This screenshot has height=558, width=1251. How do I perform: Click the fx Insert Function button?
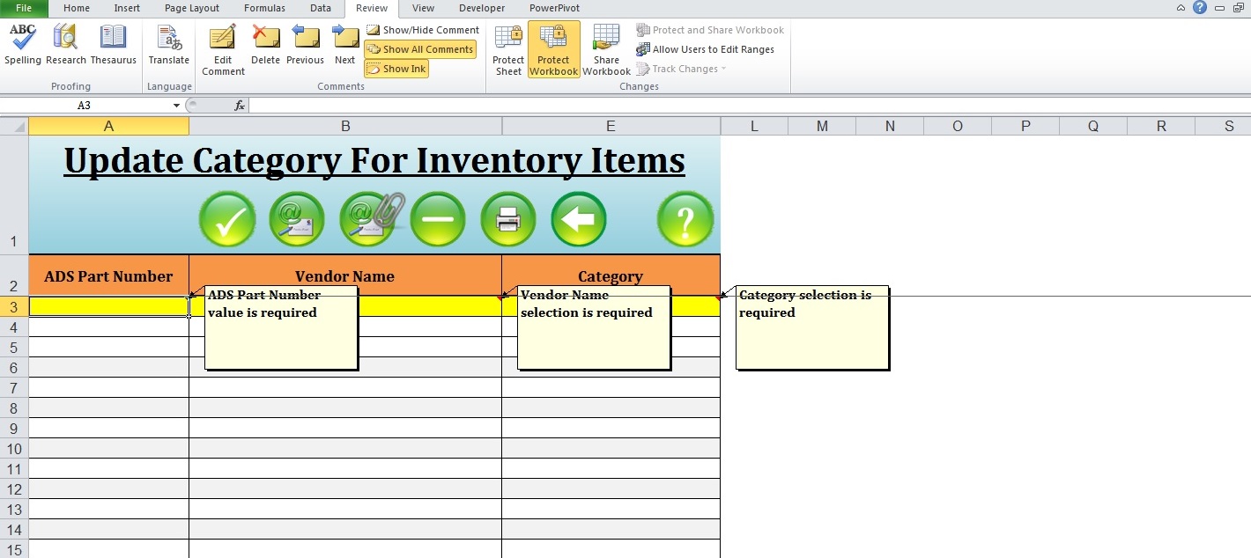(x=239, y=106)
